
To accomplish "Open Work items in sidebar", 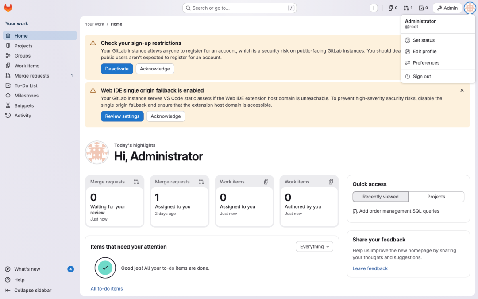I will pyautogui.click(x=40, y=66).
